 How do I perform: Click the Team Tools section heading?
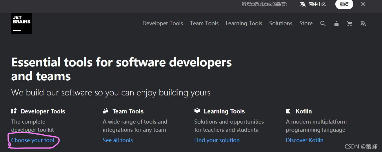tap(128, 111)
